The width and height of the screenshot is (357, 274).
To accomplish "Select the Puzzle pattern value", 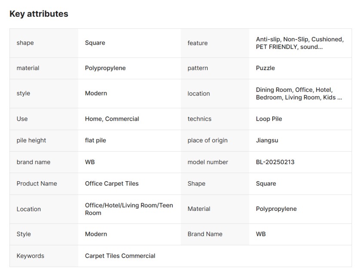I will [x=265, y=68].
